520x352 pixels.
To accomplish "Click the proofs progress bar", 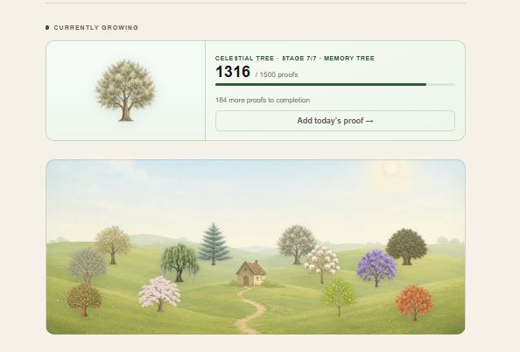I will click(335, 85).
